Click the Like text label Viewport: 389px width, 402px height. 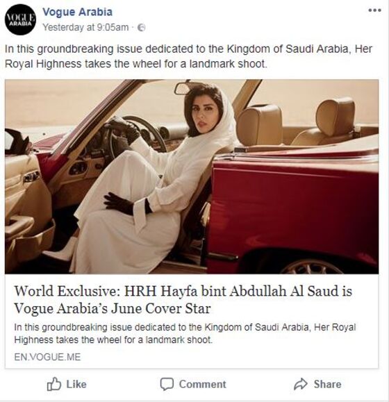(x=76, y=384)
